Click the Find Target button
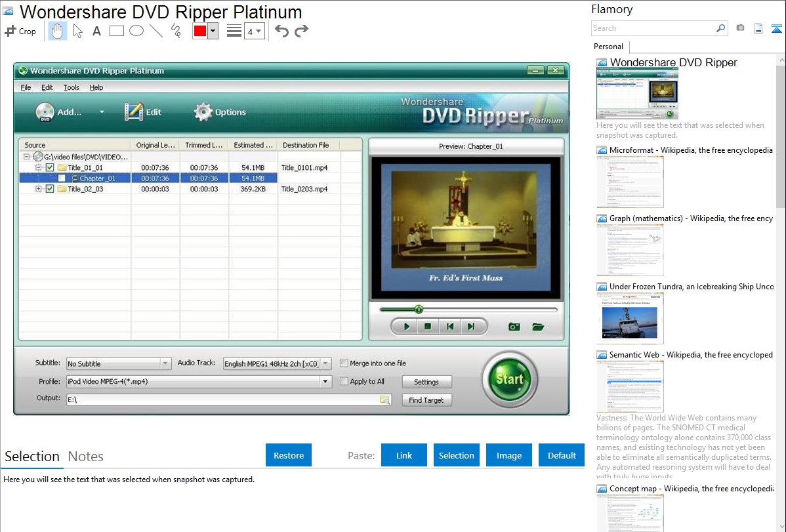This screenshot has width=786, height=532. coord(426,400)
